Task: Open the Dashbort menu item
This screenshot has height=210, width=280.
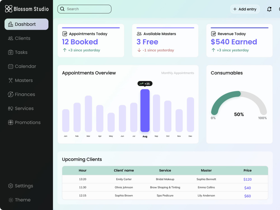Action: (x=26, y=24)
